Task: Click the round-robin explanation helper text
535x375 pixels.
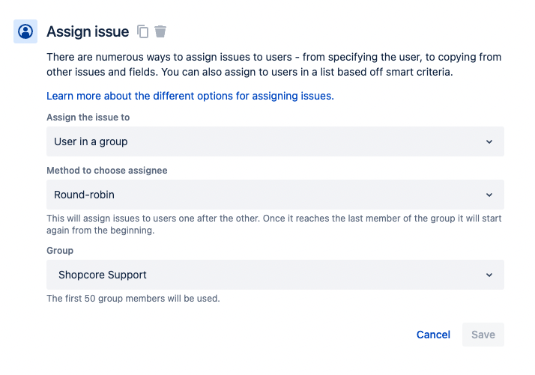Action: pos(274,225)
